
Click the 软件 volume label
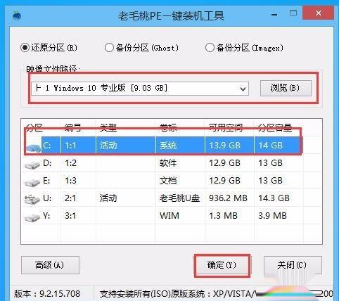tap(168, 163)
